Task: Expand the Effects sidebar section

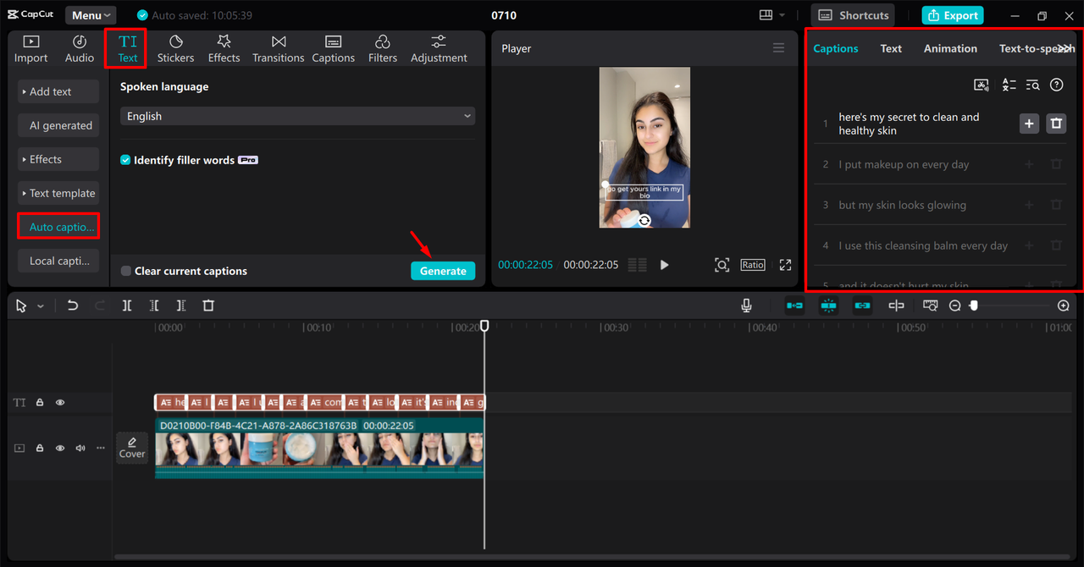Action: click(58, 159)
